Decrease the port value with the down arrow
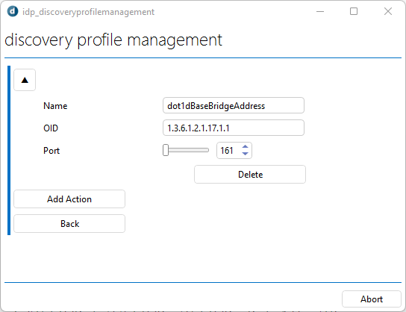The width and height of the screenshot is (406, 312). click(245, 154)
